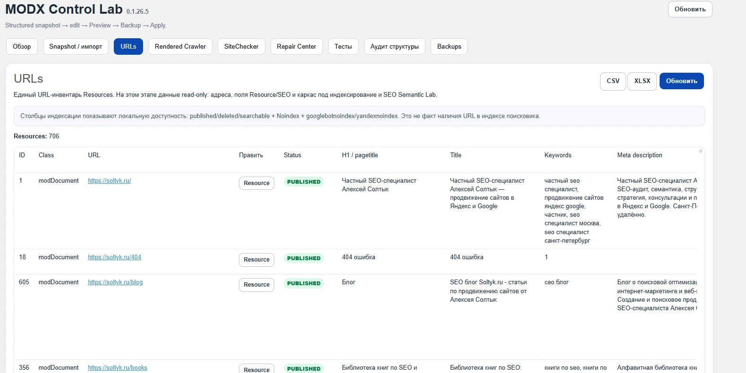Click the Meta description column header
Viewport: 746px width, 373px height.
tap(639, 155)
